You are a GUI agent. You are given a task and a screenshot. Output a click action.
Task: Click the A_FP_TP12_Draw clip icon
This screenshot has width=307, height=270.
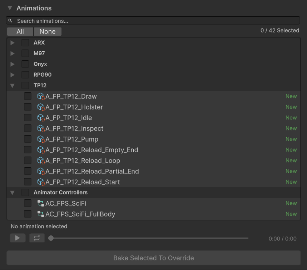41,96
